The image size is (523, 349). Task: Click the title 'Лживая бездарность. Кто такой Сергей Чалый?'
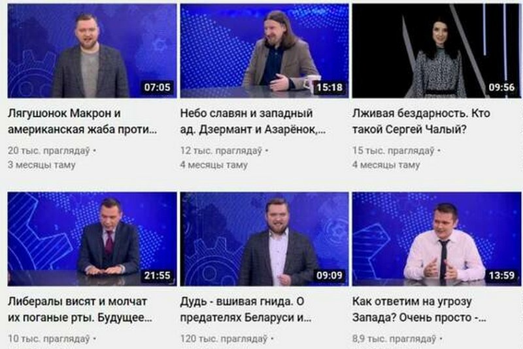pos(421,121)
